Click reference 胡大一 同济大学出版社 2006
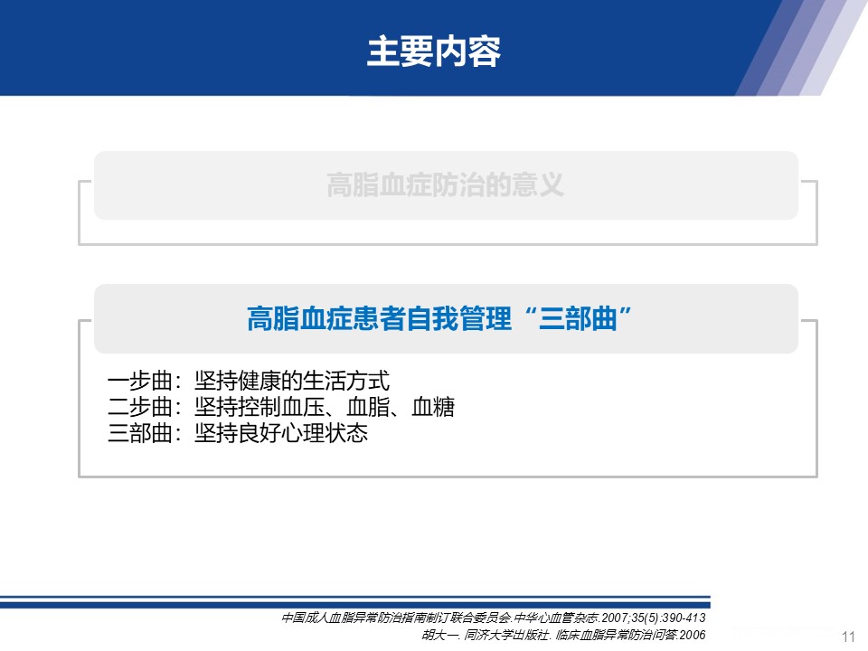The height and width of the screenshot is (651, 868). pyautogui.click(x=563, y=635)
